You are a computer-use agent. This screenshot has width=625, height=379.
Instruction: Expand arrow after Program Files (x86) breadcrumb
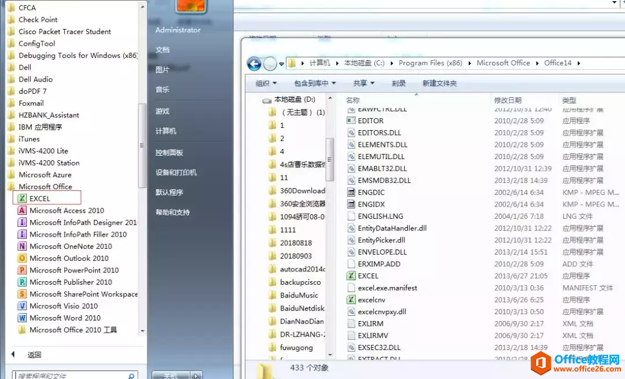(469, 64)
